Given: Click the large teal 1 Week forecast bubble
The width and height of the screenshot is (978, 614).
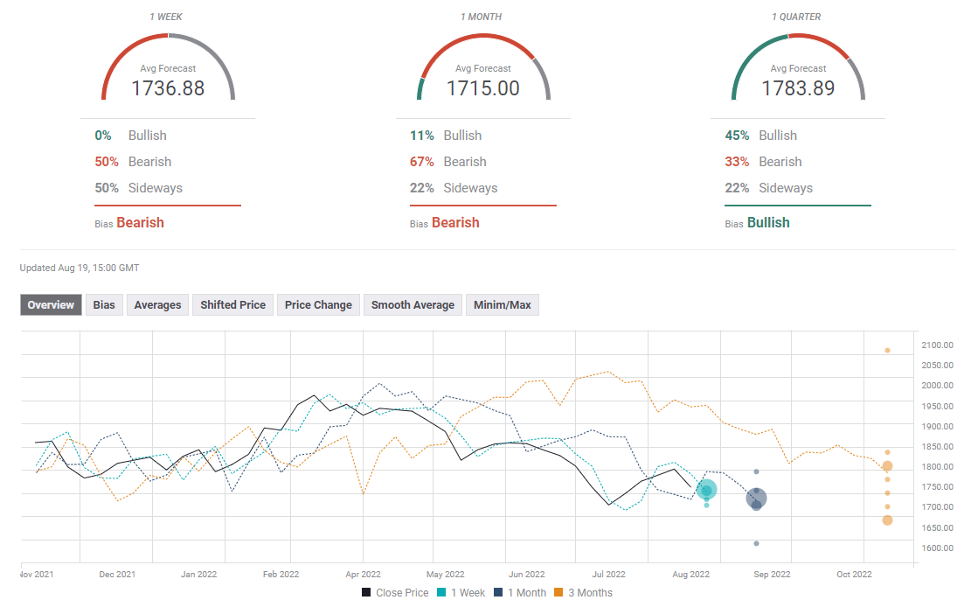Looking at the screenshot, I should pyautogui.click(x=706, y=490).
